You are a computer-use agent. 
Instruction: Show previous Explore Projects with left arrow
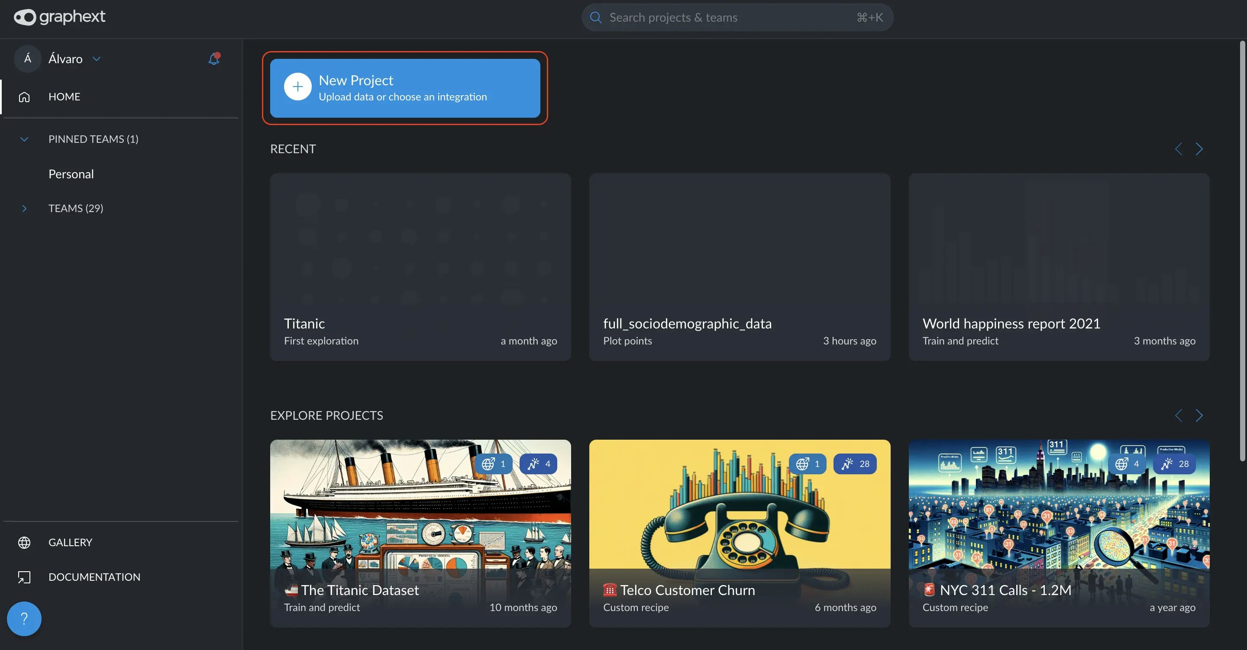click(1178, 415)
